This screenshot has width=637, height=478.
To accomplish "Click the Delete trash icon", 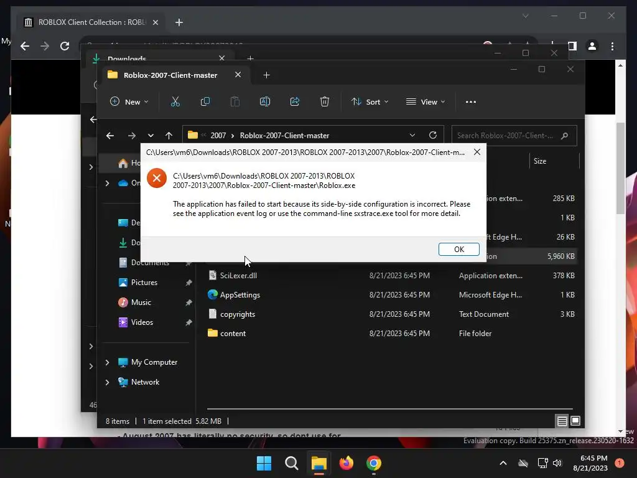I will pos(324,101).
